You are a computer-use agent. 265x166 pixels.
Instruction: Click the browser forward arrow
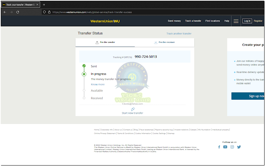[x=11, y=12]
